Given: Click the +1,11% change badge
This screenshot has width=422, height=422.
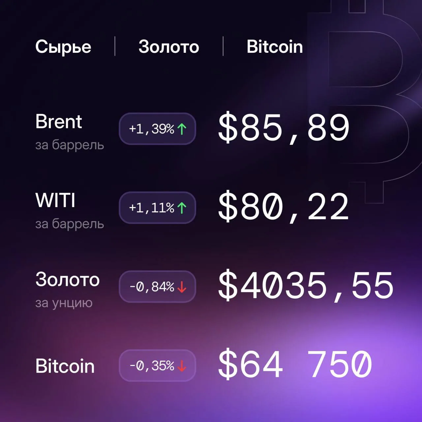Looking at the screenshot, I should [x=158, y=208].
